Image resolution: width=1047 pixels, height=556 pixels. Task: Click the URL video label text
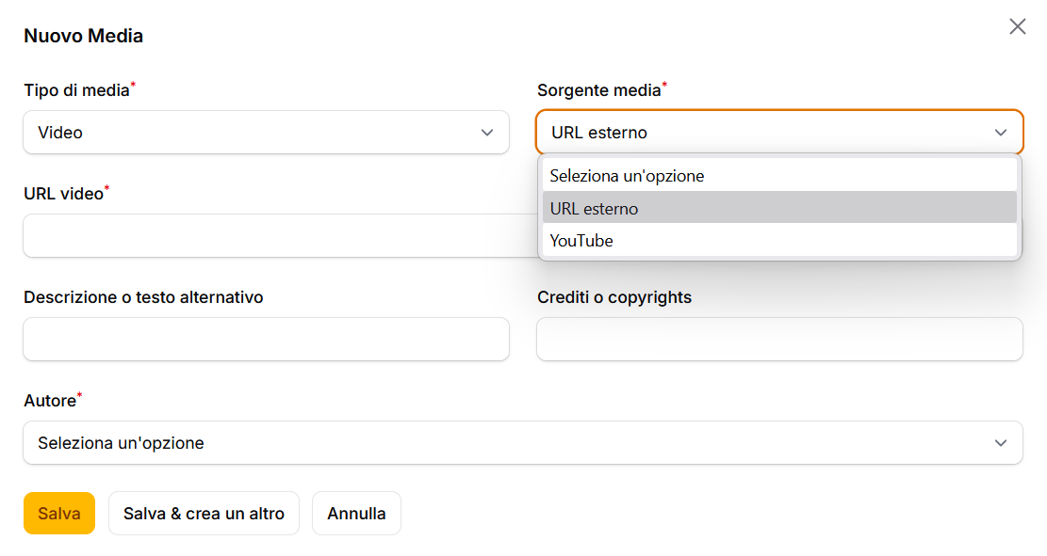click(63, 194)
